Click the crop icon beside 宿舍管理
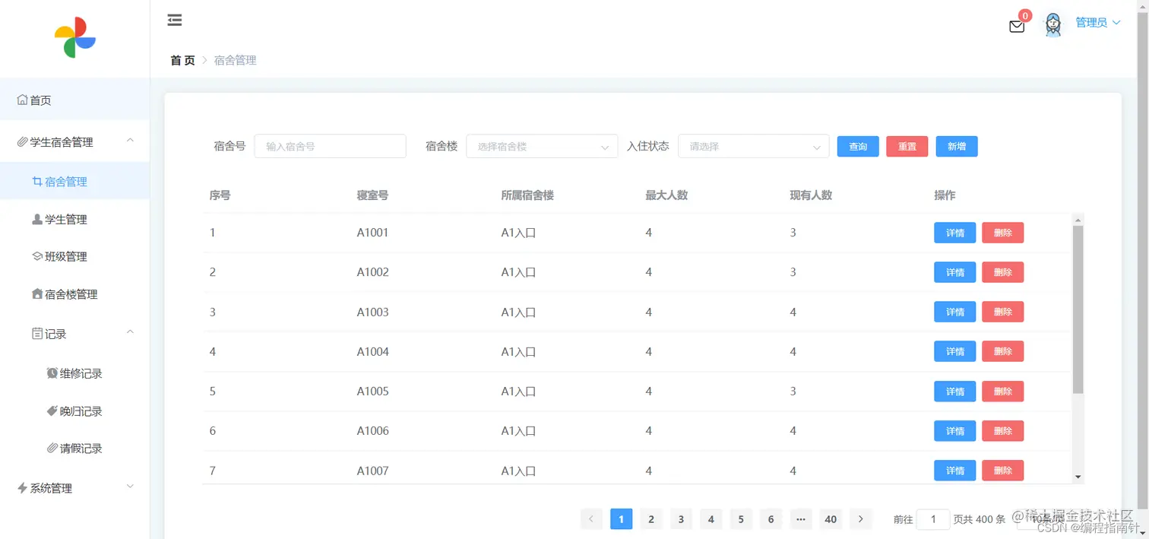The width and height of the screenshot is (1149, 539). (x=37, y=181)
